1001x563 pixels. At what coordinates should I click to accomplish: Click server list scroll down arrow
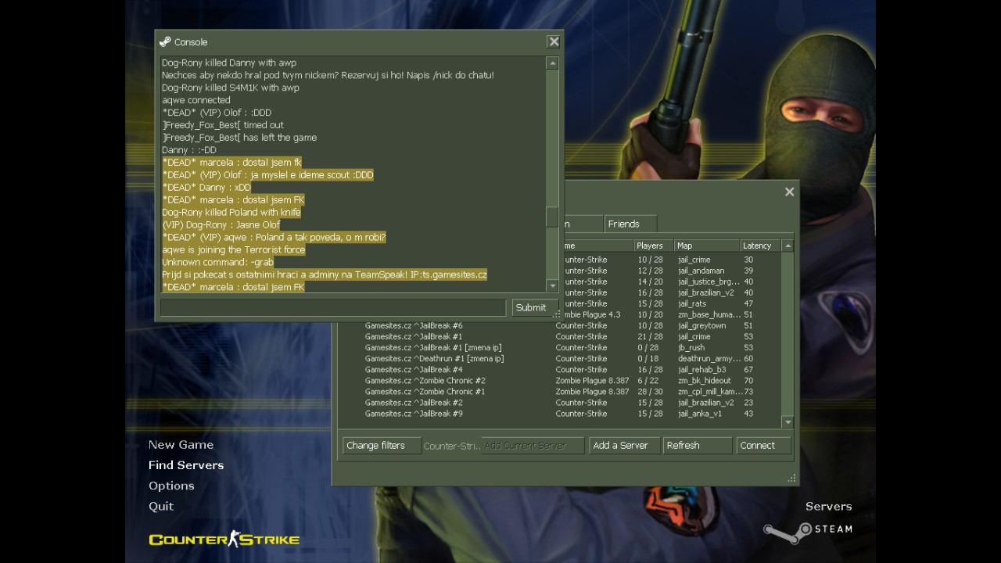788,422
